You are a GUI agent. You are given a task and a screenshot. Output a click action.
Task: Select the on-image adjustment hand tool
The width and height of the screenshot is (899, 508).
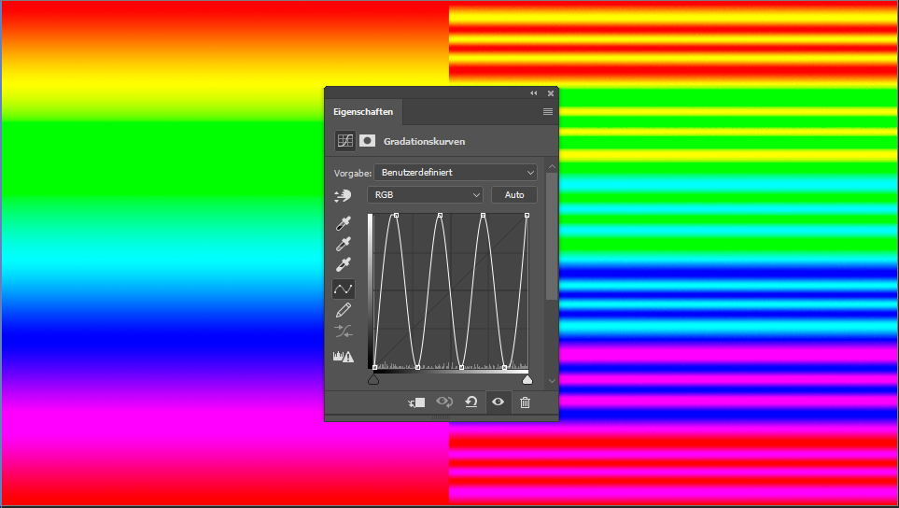click(x=343, y=195)
